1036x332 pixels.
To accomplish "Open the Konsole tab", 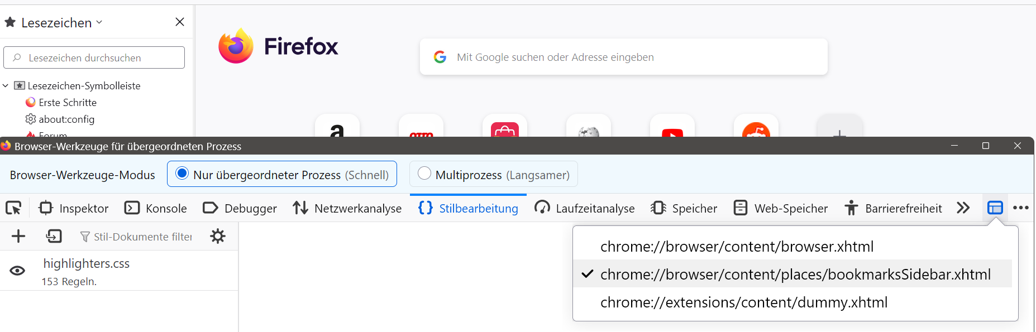I will (x=156, y=208).
